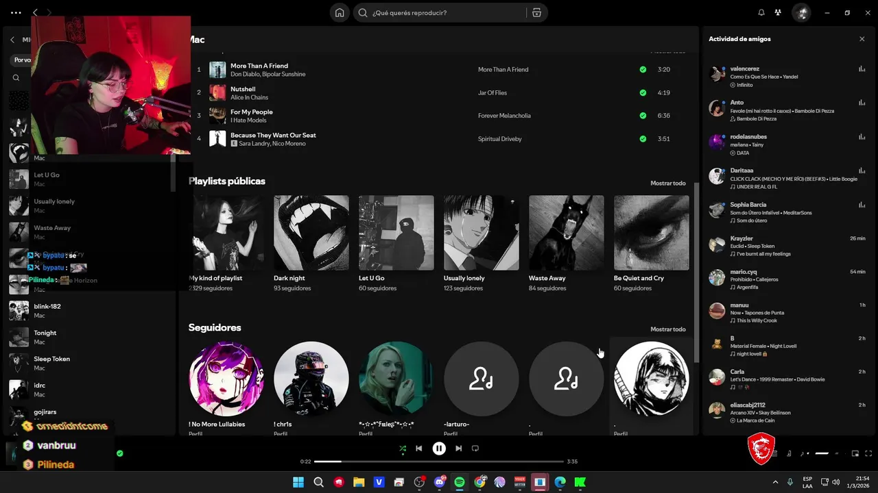Toggle shuffle in the player bar

tap(403, 448)
